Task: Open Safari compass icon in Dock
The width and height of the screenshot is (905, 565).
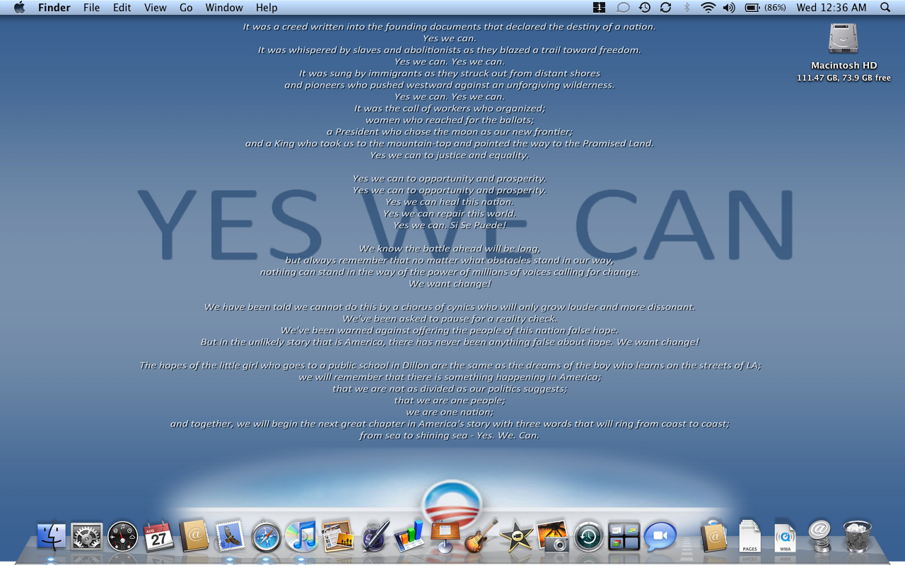Action: pos(266,537)
